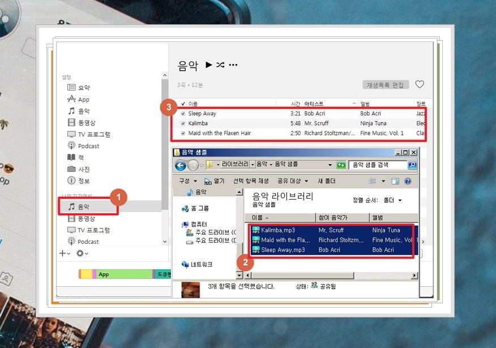
Task: Select 컴퓨터 in the navigation tree
Action: click(194, 224)
